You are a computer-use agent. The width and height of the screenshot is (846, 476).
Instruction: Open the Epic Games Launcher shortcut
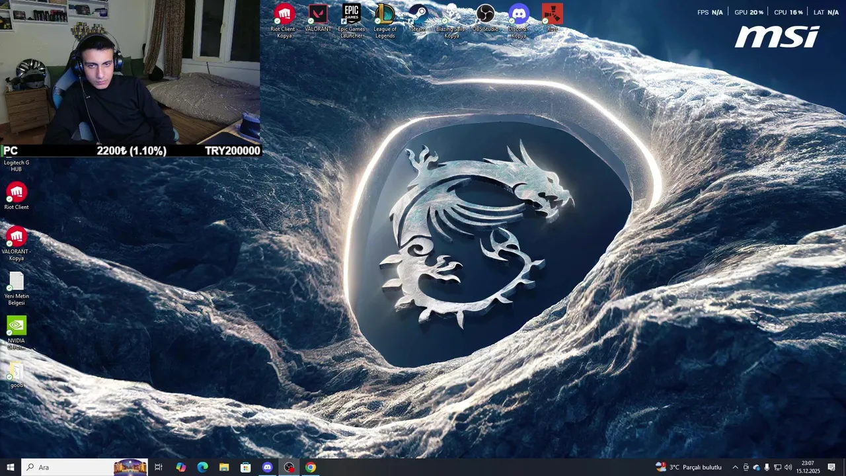(352, 20)
